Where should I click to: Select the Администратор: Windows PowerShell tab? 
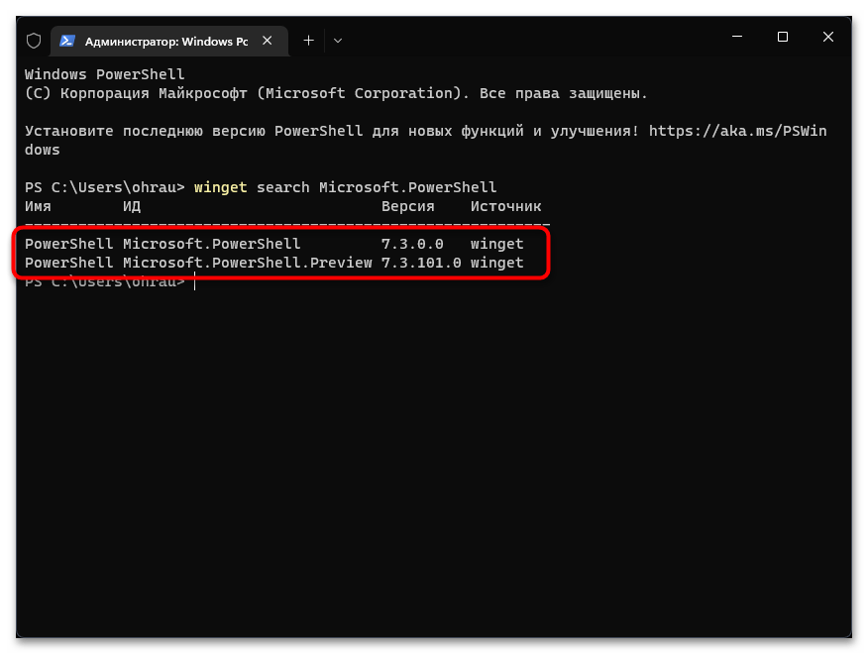tap(165, 41)
